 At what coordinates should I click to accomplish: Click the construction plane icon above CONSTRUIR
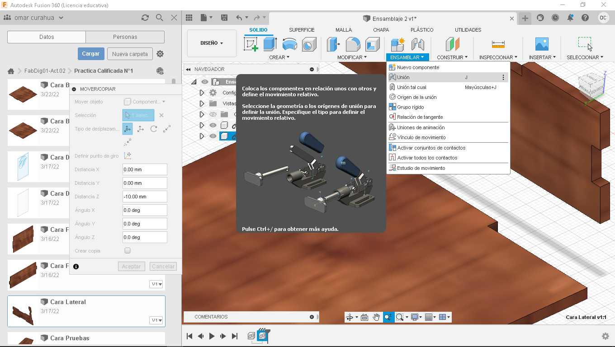(x=452, y=44)
